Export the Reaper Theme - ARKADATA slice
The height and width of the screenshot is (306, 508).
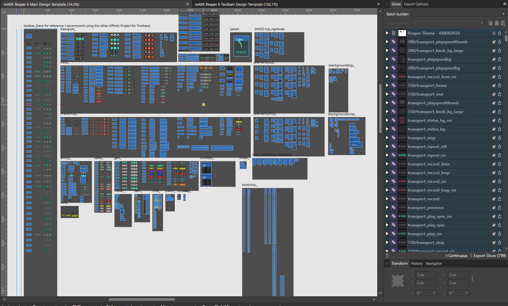tap(500, 33)
